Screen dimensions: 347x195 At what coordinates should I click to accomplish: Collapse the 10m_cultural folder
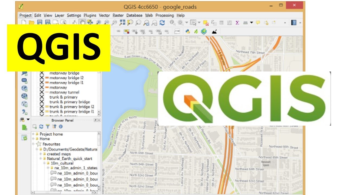point(44,163)
